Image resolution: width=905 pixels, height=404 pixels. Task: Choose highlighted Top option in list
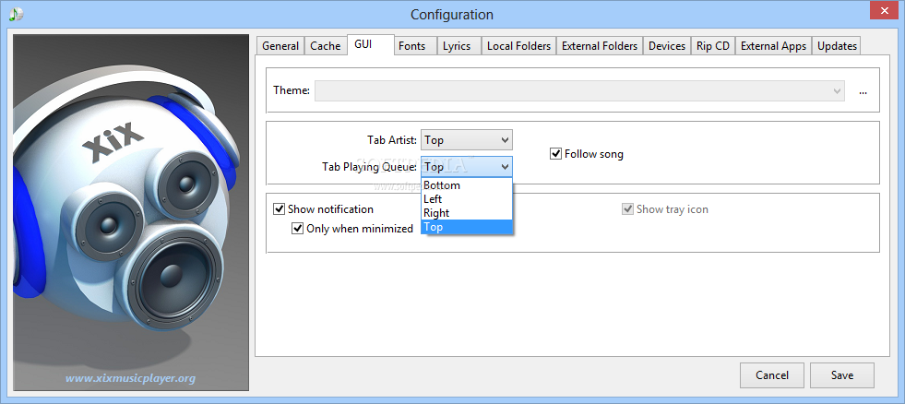(467, 227)
